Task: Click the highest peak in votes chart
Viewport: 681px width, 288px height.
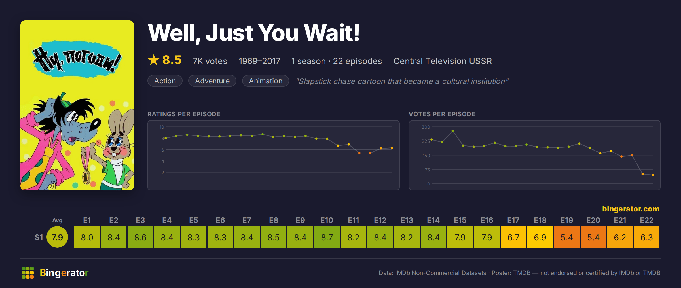Action: click(452, 131)
